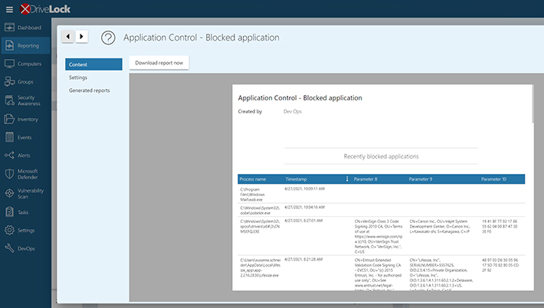Sort by Timestamp column header

296,179
